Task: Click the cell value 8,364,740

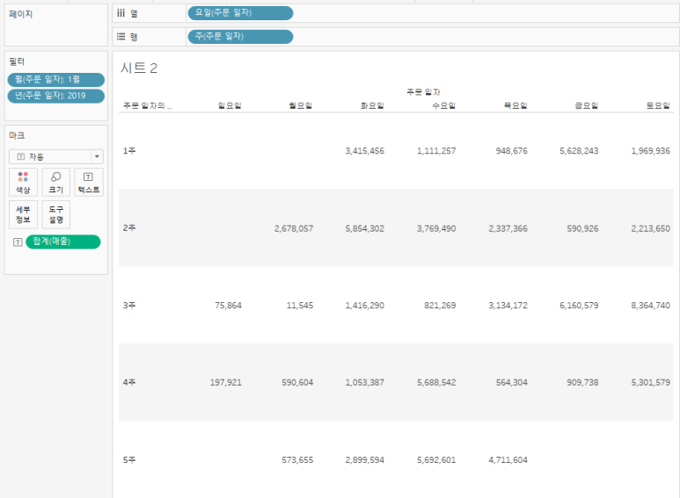Action: [x=650, y=306]
